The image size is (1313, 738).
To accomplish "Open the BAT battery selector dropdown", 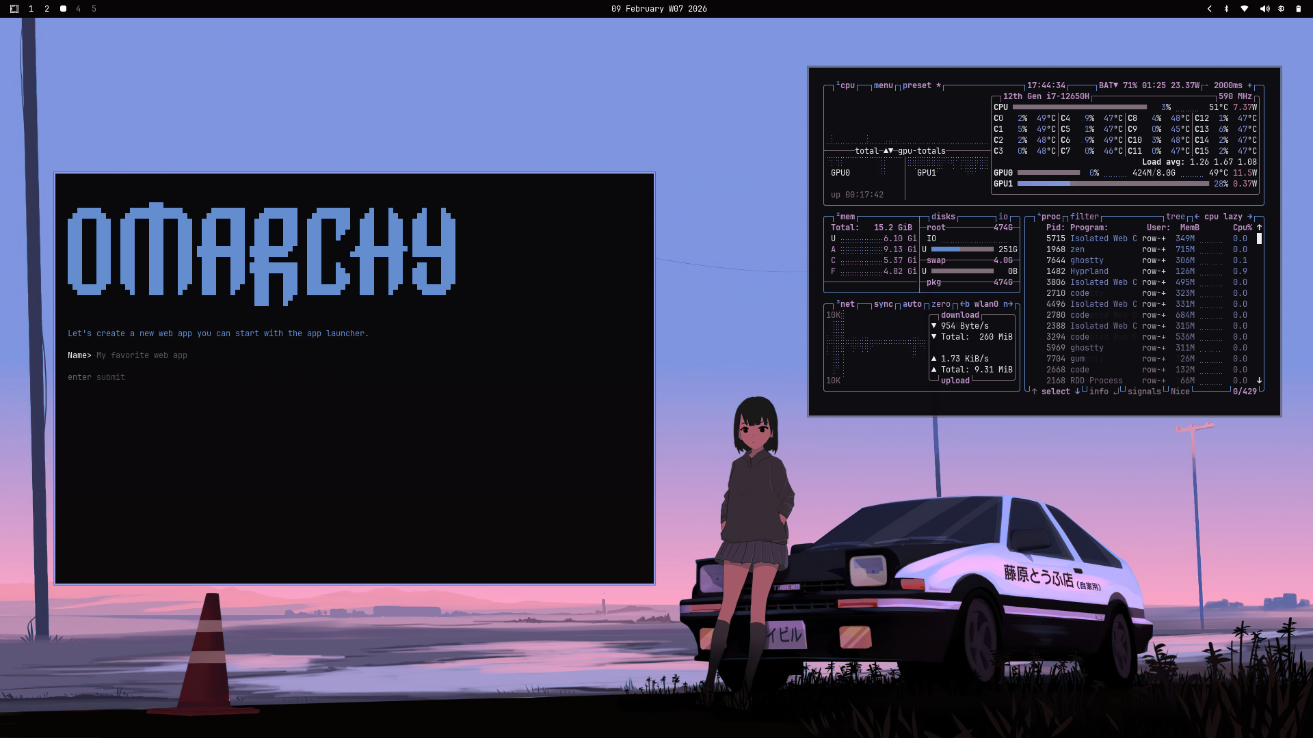I will coord(1109,85).
